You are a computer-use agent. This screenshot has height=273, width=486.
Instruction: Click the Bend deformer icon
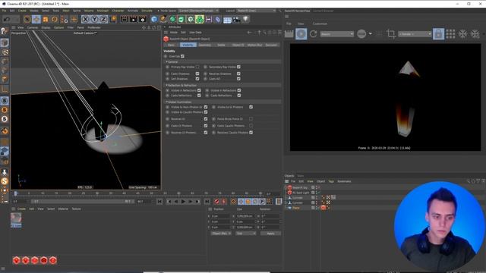point(218,20)
